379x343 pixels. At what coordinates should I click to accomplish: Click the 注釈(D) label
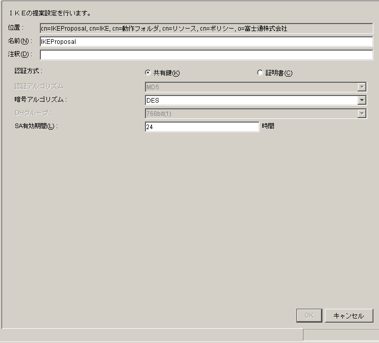[20, 54]
